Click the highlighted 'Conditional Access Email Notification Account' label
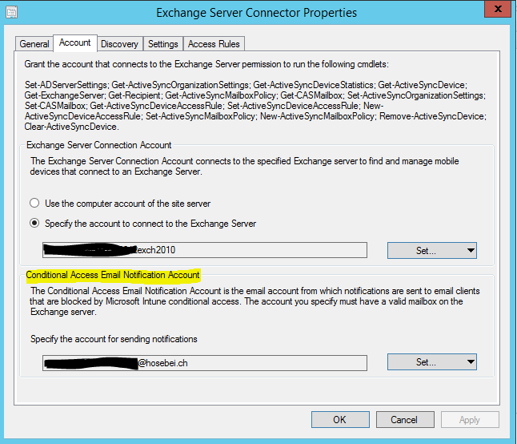 coord(113,275)
